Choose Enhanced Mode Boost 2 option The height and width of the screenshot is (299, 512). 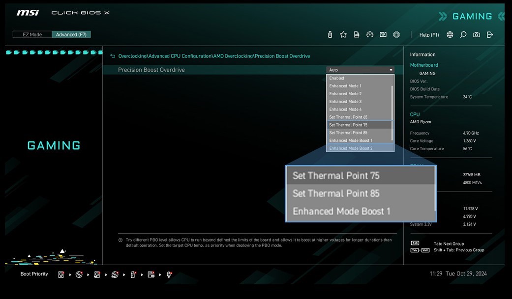[x=359, y=148]
